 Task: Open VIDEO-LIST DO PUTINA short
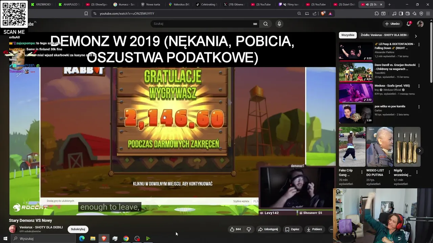tap(380, 147)
